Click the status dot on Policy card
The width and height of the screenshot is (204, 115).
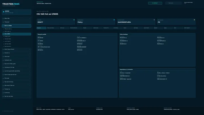[x=114, y=20]
